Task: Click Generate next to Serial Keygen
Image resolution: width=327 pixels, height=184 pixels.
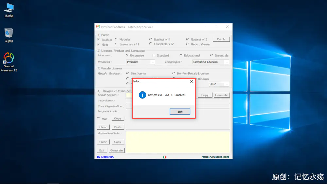Action: [221, 95]
